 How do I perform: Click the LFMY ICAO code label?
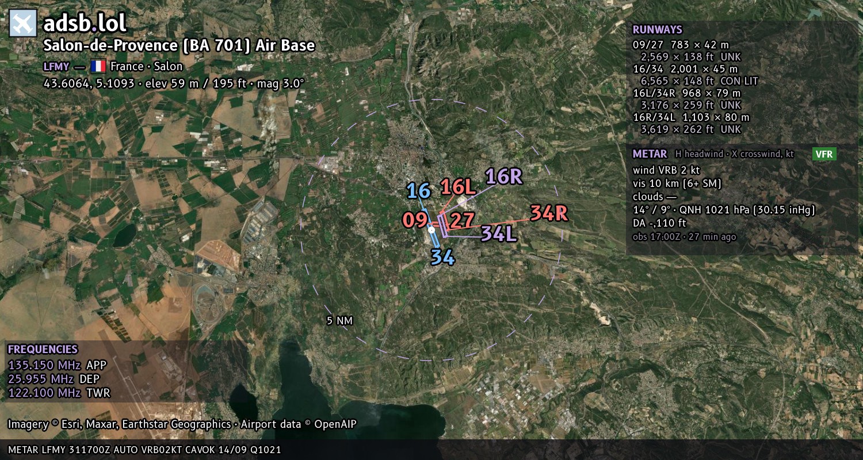(56, 66)
